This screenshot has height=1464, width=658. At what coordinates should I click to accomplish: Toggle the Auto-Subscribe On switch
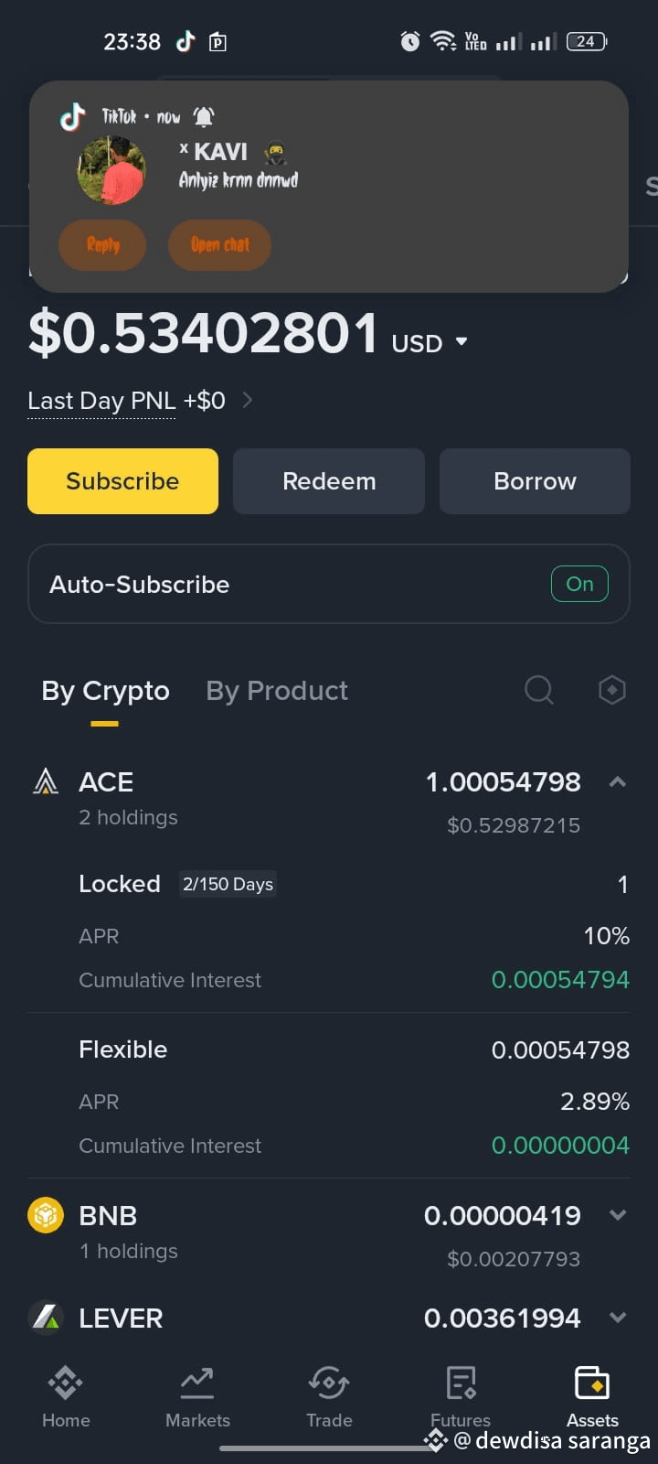pos(579,584)
